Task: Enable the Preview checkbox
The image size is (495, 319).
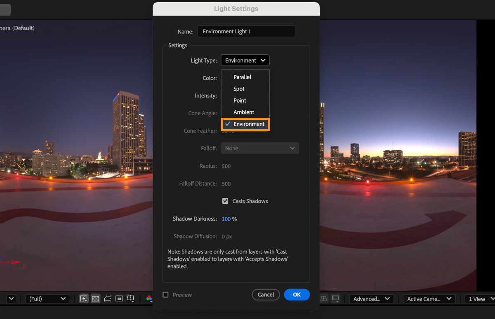Action: pyautogui.click(x=165, y=295)
